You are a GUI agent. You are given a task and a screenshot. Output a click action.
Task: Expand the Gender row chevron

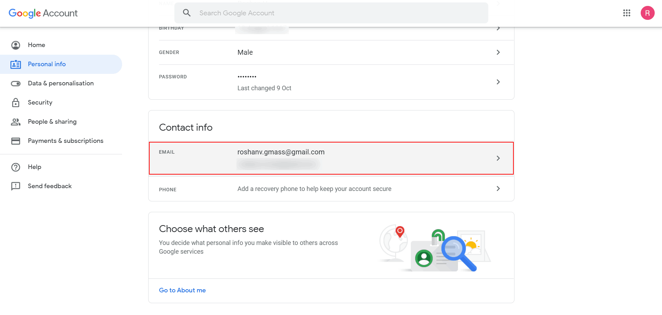click(x=498, y=52)
